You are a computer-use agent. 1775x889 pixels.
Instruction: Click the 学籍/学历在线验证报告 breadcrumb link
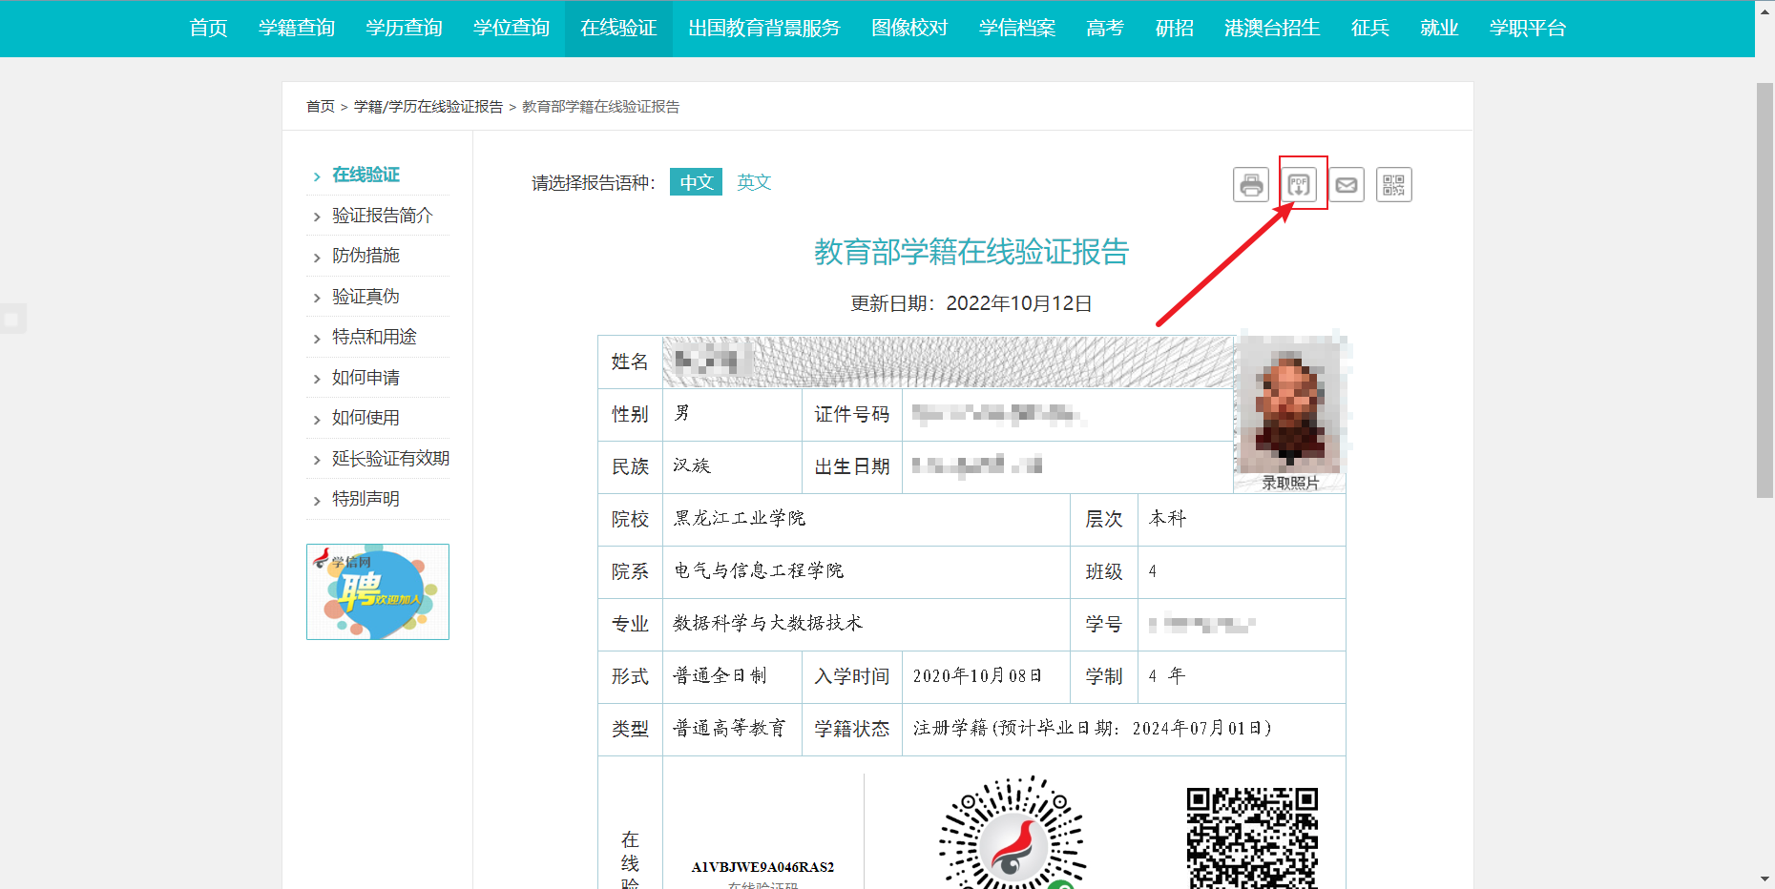tap(428, 107)
